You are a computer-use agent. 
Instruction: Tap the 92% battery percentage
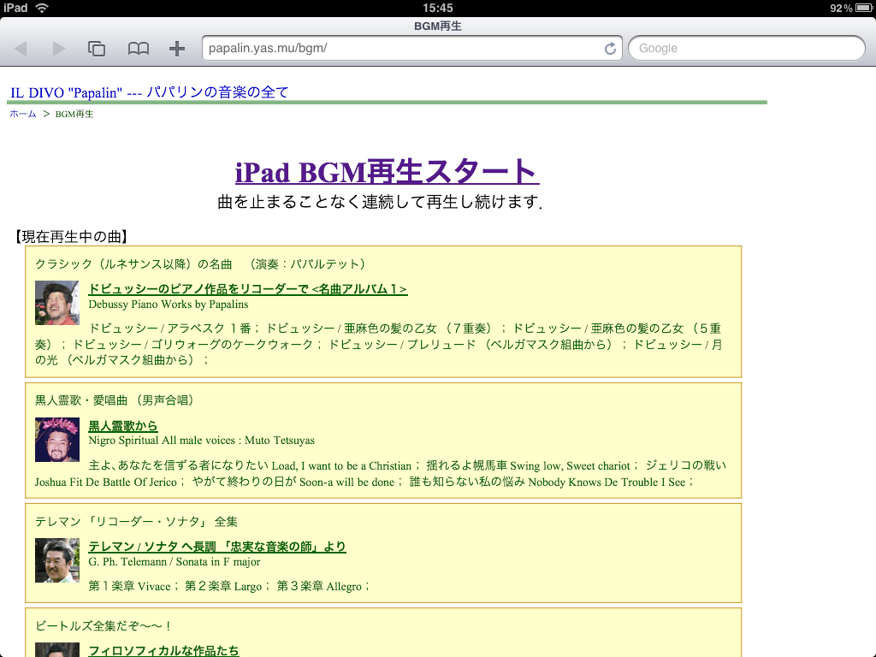pyautogui.click(x=841, y=8)
